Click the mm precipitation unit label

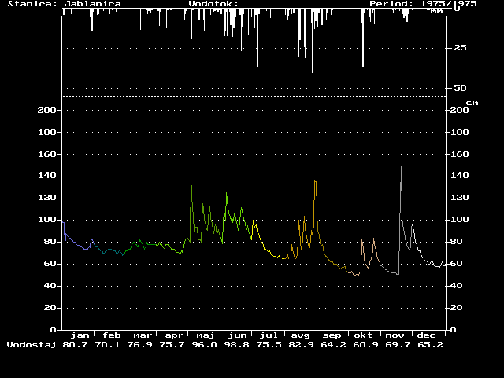[437, 12]
